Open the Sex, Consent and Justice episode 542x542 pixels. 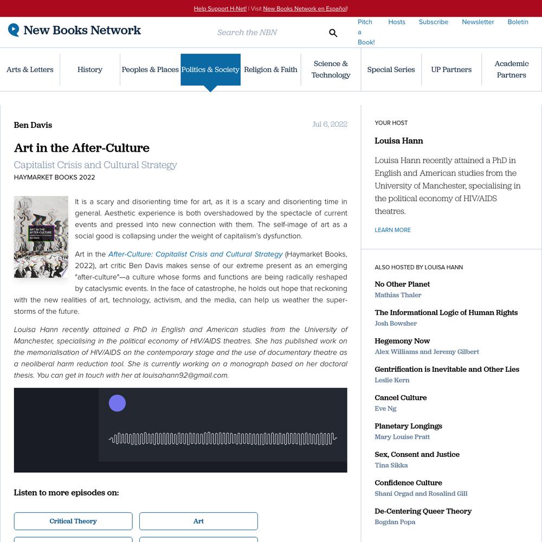pos(417,454)
